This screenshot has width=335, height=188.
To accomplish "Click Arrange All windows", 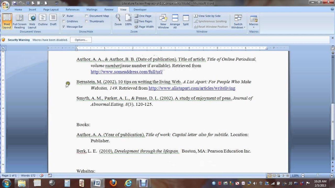I will [x=175, y=21].
